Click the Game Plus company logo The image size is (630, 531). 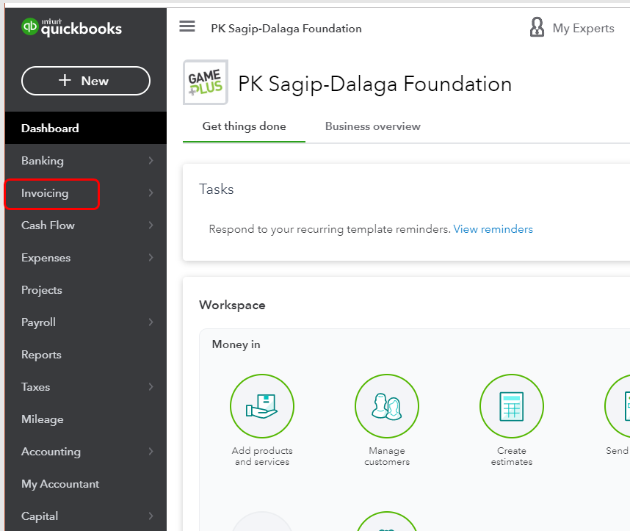point(206,82)
